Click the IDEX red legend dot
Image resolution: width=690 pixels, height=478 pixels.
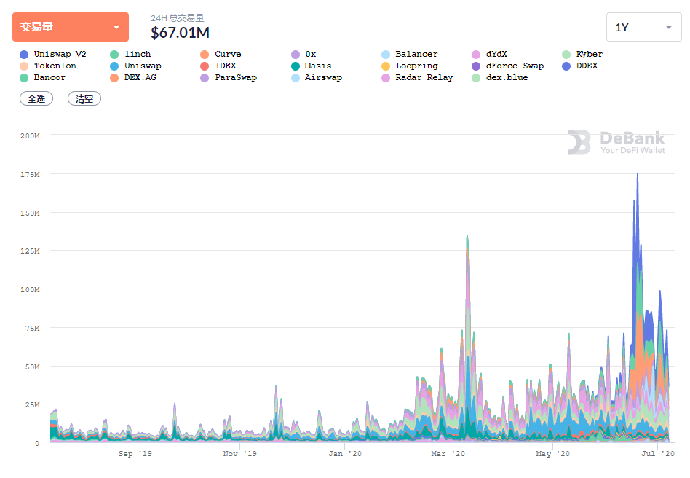pos(205,66)
